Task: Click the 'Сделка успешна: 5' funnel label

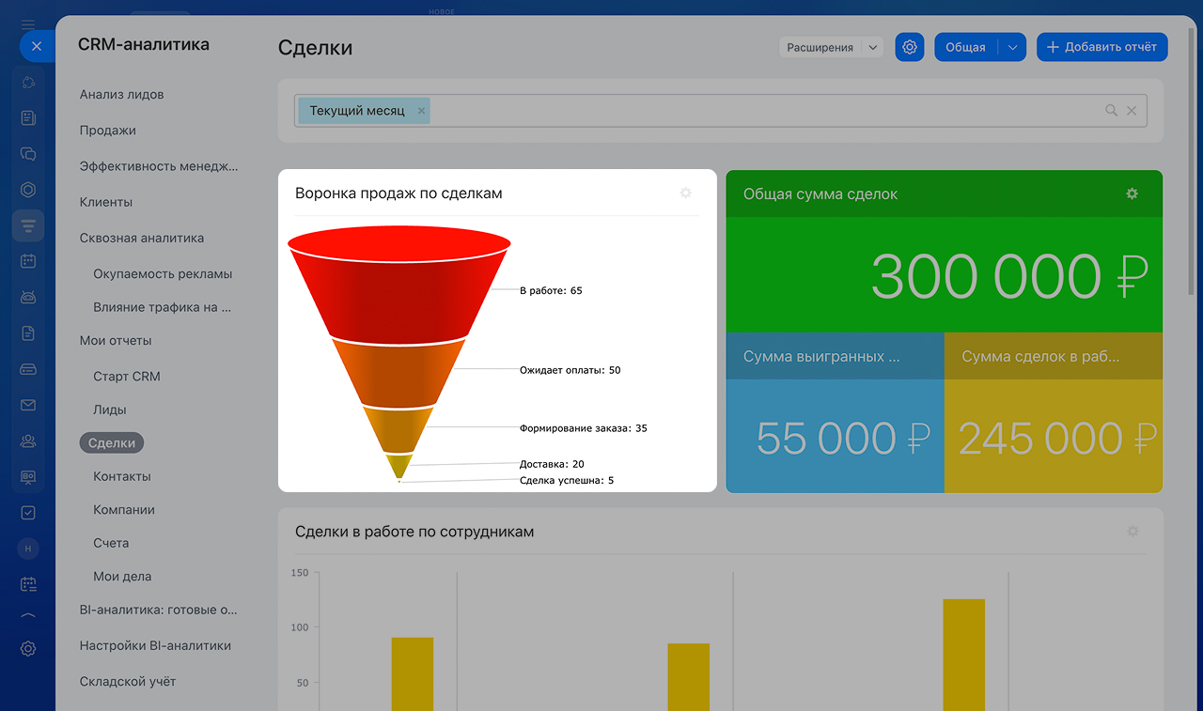Action: [567, 481]
